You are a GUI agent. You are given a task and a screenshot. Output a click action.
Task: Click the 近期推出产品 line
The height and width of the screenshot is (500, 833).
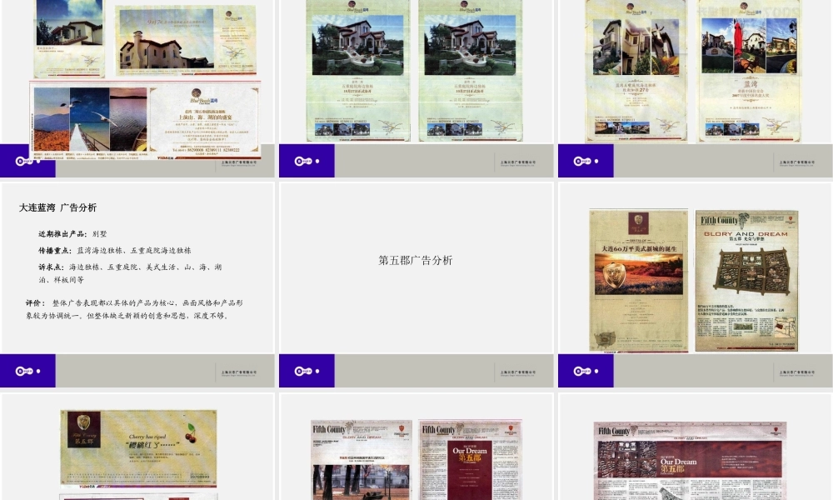pos(72,234)
